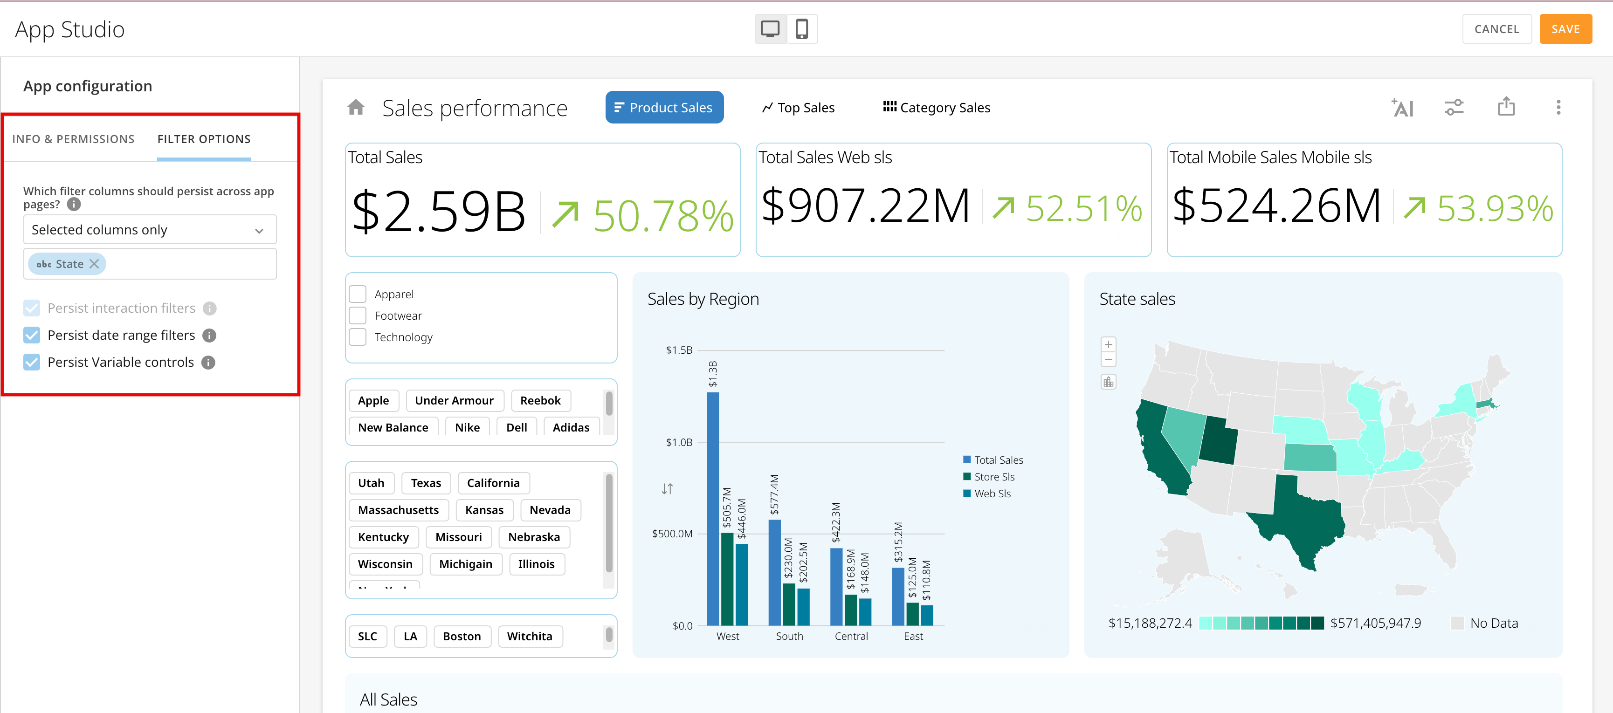Screen dimensions: 1613x713
Task: Select Witchita city filter
Action: (530, 637)
